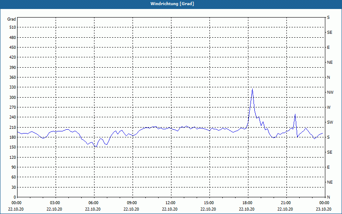Image resolution: width=342 pixels, height=214 pixels.
Task: Click the Windrichtung [Grad] chart title
Action: (172, 4)
